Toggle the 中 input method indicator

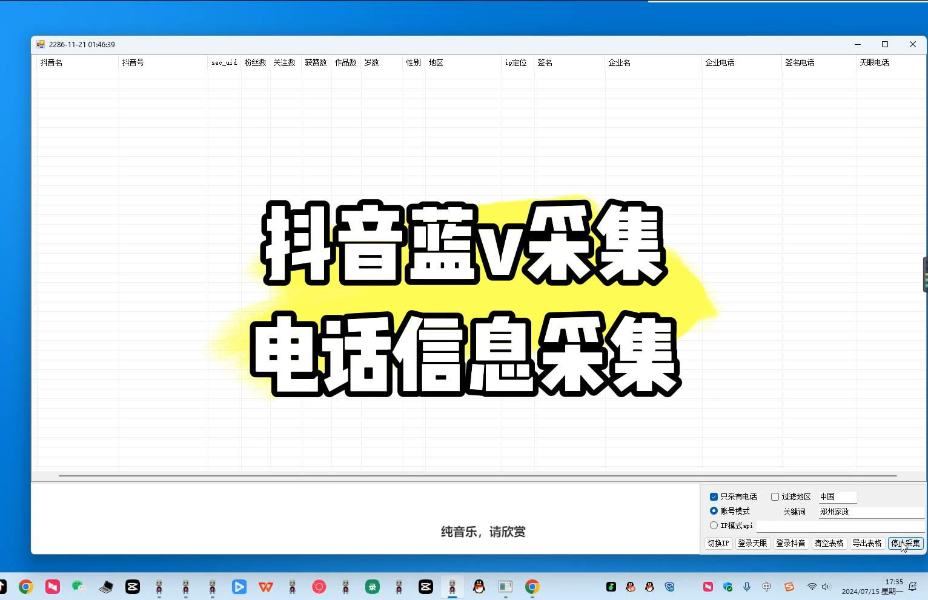pyautogui.click(x=767, y=587)
